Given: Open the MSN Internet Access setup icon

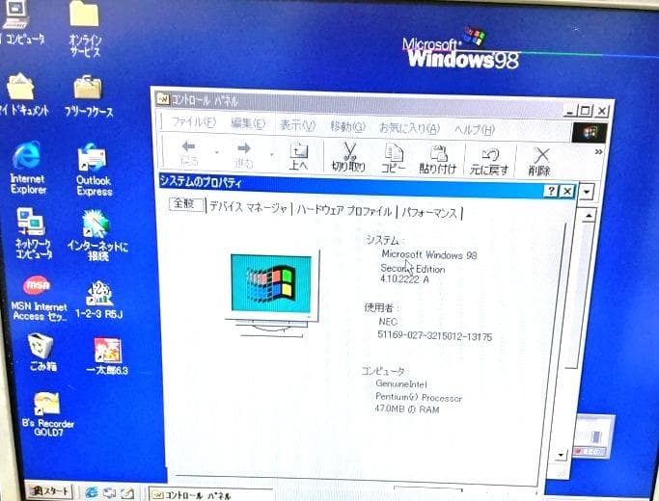Looking at the screenshot, I should click(38, 298).
